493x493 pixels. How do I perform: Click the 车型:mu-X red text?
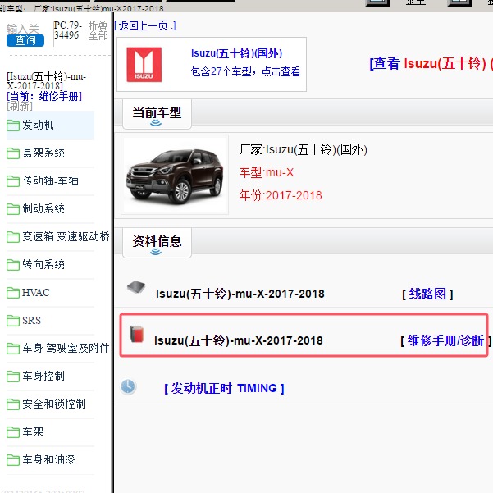click(x=267, y=172)
